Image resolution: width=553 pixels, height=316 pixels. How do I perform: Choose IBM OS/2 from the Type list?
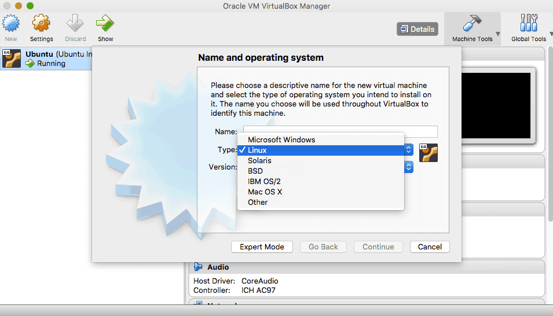pyautogui.click(x=321, y=181)
